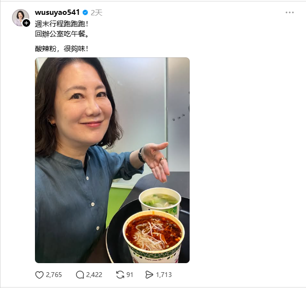
Task: Open the wusuyao541 username link
Action: (x=57, y=12)
